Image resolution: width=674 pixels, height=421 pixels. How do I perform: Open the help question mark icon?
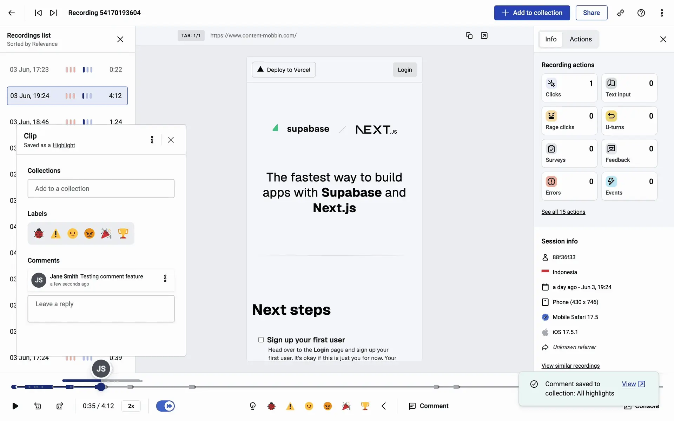tap(641, 13)
